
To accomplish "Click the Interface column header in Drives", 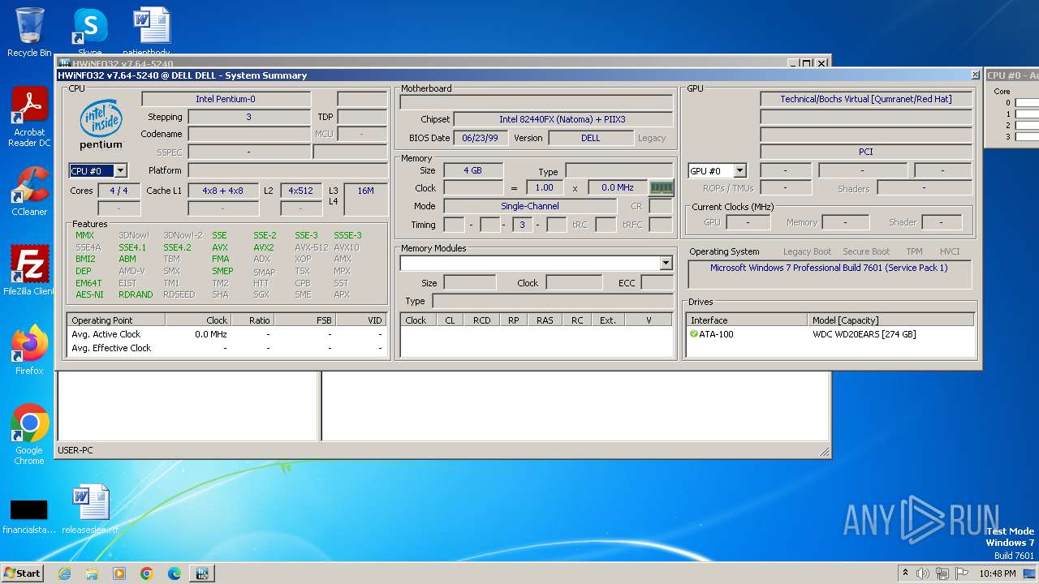I will tap(748, 320).
